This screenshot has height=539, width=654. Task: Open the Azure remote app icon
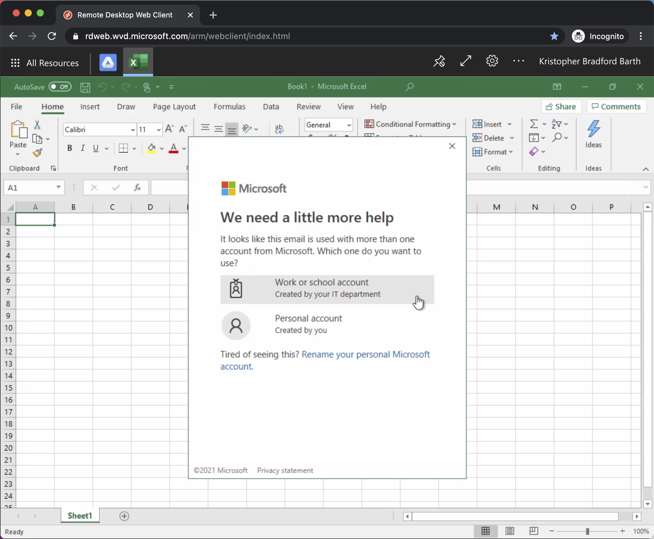pos(108,62)
